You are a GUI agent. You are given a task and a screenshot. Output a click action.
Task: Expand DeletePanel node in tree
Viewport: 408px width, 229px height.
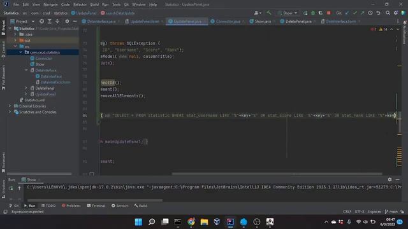(x=26, y=88)
